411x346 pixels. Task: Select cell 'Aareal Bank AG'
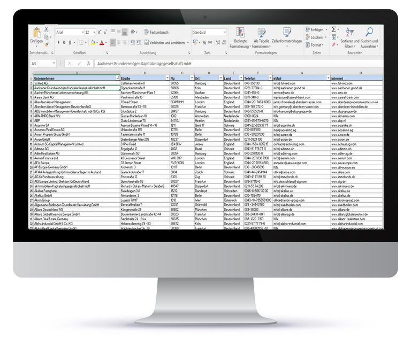click(77, 97)
